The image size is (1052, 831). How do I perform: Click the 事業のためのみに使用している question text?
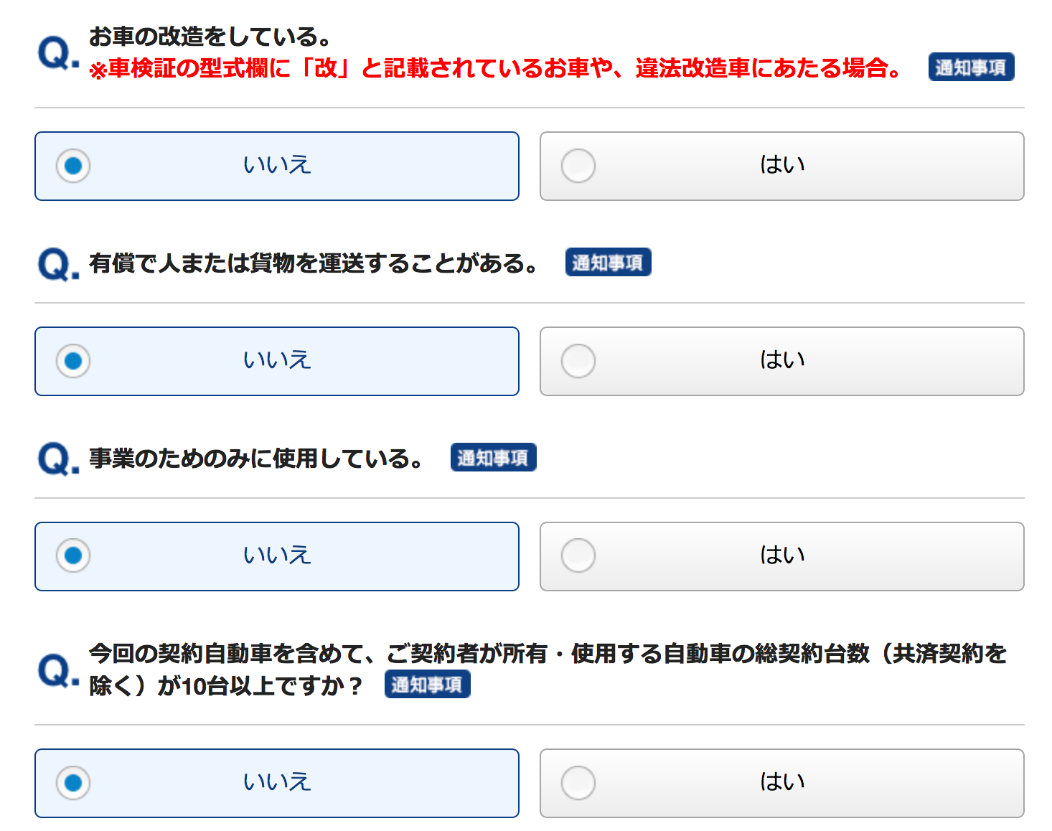[256, 459]
